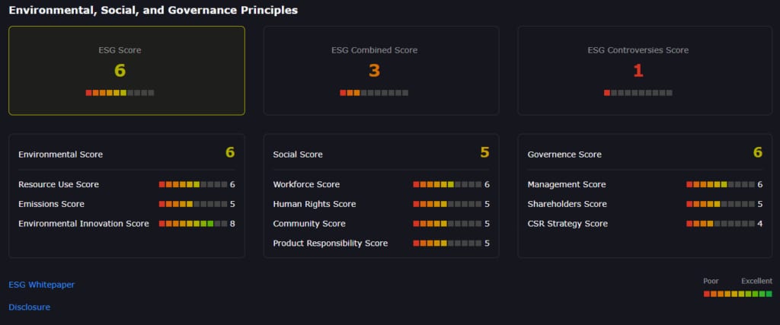The width and height of the screenshot is (780, 325).
Task: Click the Excellent legend label
Action: click(756, 281)
